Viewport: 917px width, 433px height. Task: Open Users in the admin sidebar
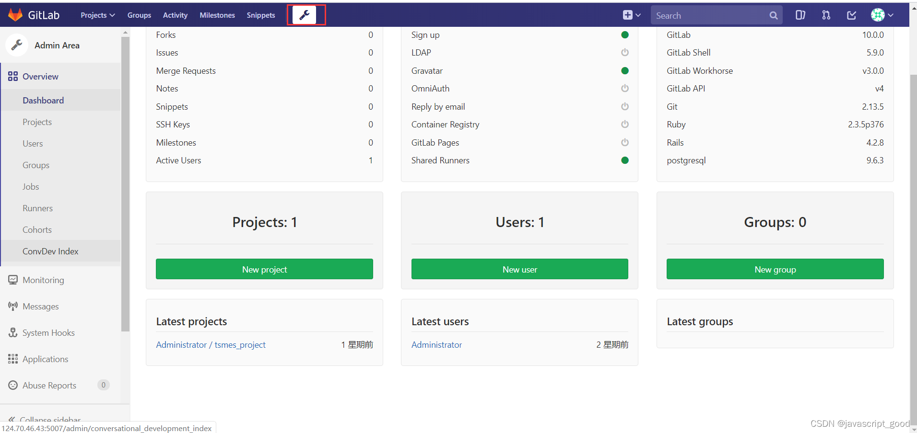33,143
